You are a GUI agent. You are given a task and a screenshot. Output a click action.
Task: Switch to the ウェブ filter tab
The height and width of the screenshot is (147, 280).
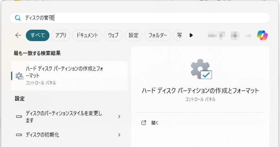(113, 35)
